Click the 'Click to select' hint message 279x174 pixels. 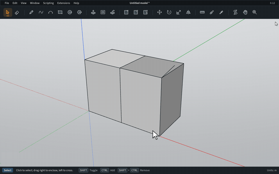[44, 170]
